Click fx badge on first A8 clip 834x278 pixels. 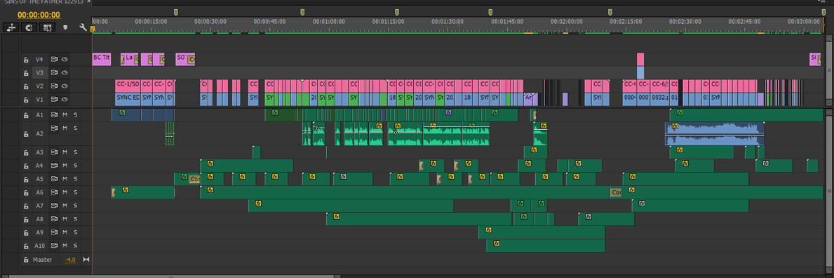[x=336, y=217]
